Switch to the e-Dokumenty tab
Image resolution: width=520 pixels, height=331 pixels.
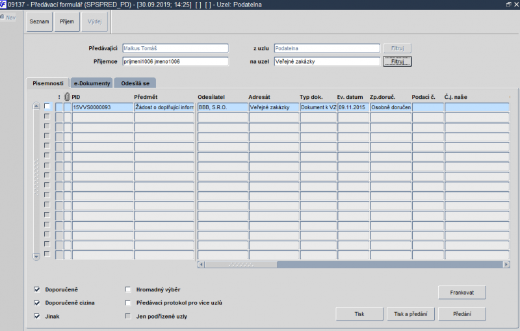(x=92, y=83)
